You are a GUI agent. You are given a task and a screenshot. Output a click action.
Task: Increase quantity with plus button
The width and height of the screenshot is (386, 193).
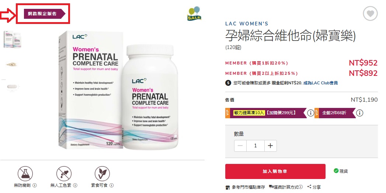270,146
